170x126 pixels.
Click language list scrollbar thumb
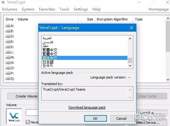[130, 60]
